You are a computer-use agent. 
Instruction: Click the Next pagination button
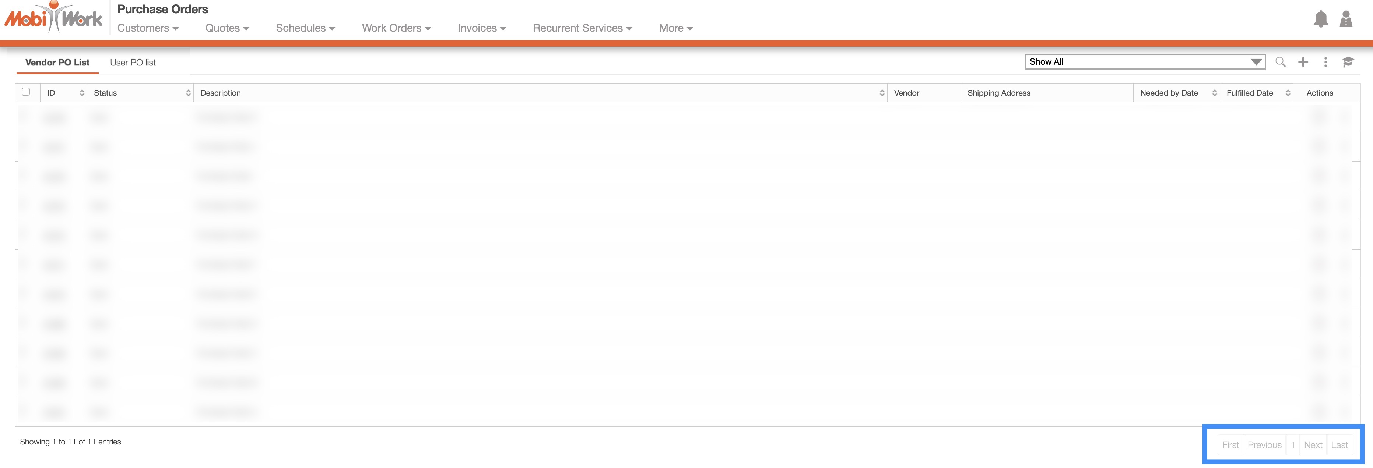pyautogui.click(x=1313, y=445)
